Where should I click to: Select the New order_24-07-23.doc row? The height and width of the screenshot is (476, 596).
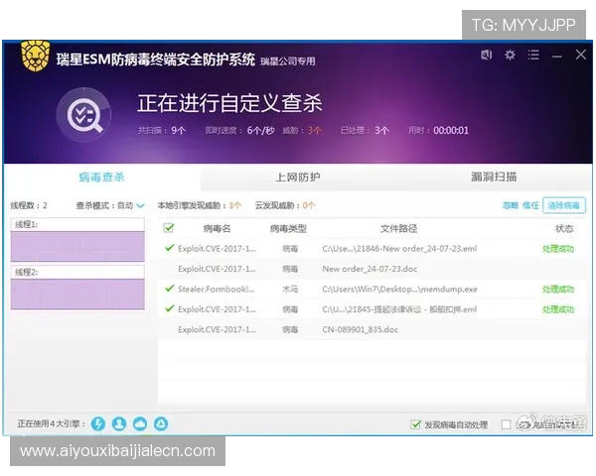tap(372, 269)
